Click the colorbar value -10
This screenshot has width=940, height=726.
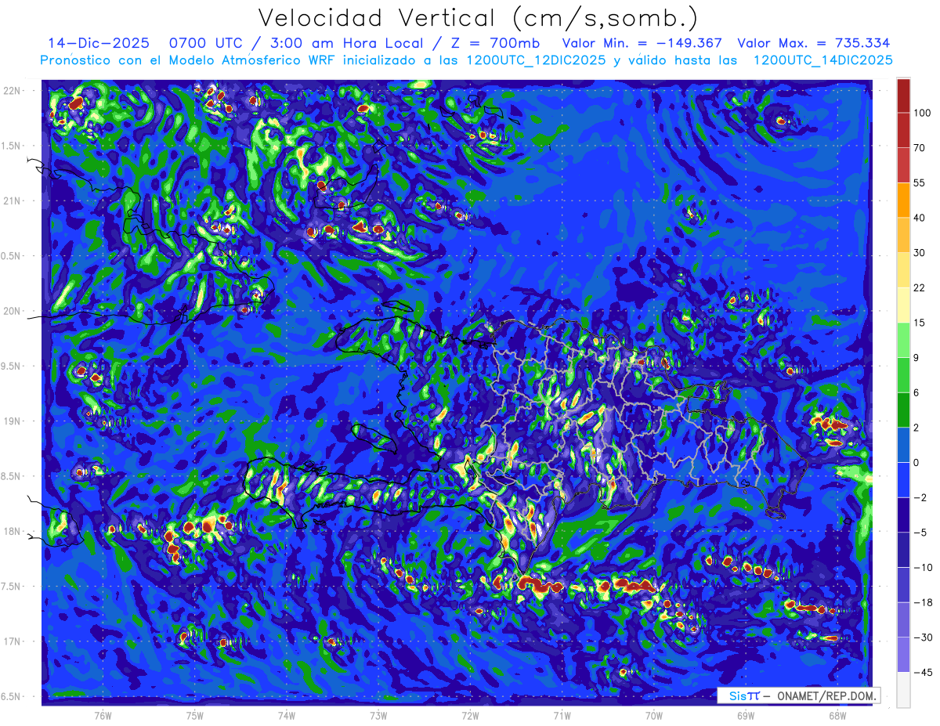(x=922, y=568)
